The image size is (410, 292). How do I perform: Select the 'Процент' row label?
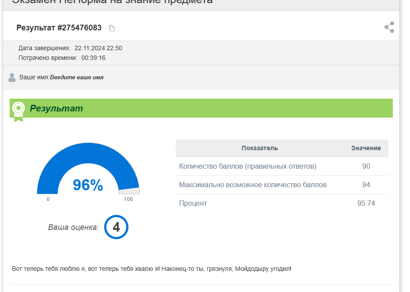click(x=193, y=203)
